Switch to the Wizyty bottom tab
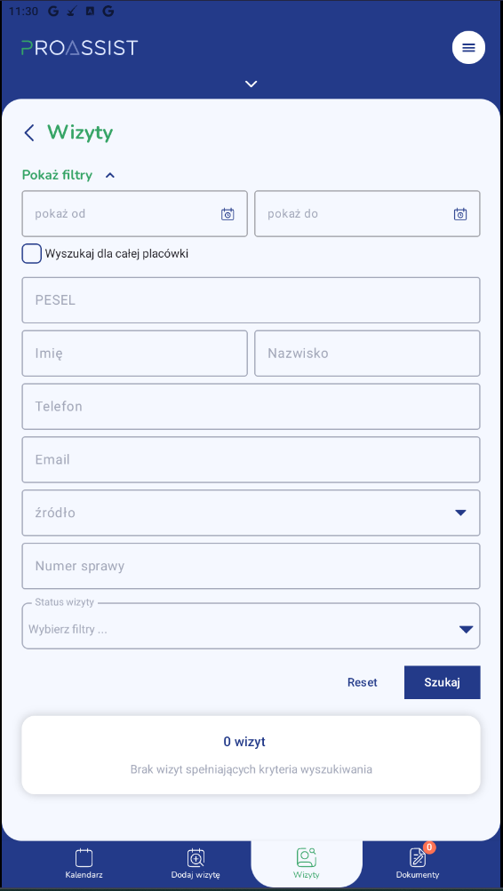 click(307, 863)
